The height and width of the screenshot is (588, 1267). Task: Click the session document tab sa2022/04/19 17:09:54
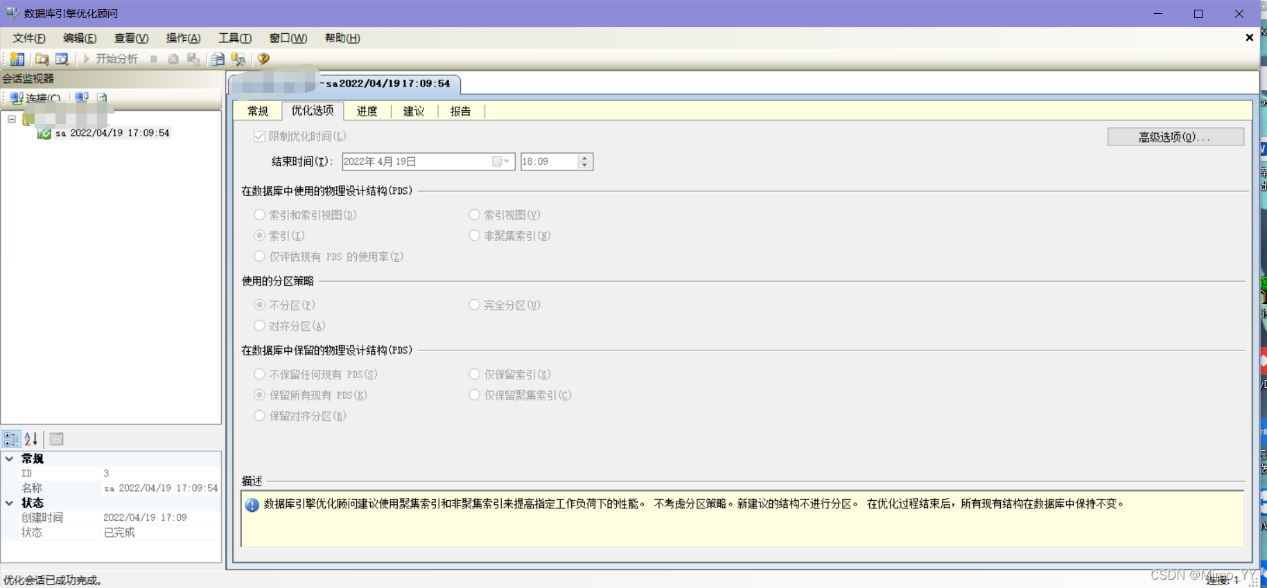344,84
